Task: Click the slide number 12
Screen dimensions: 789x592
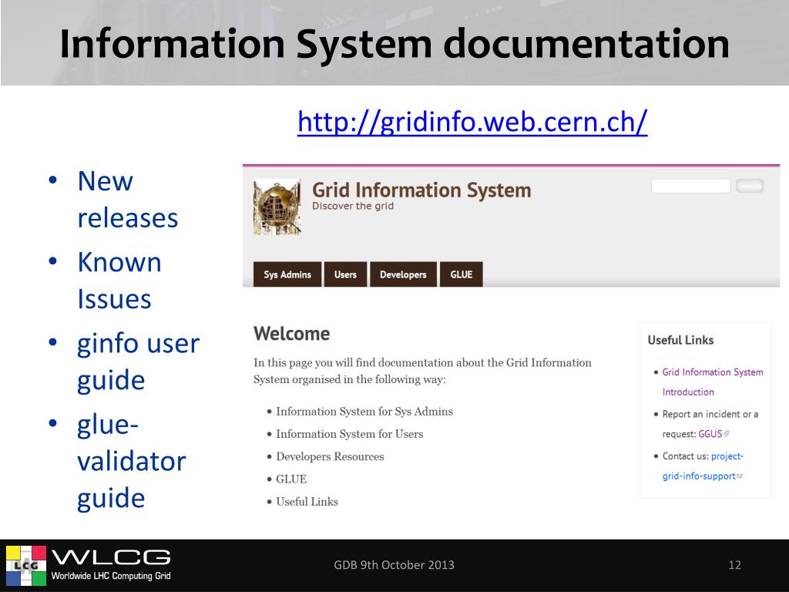Action: (734, 565)
